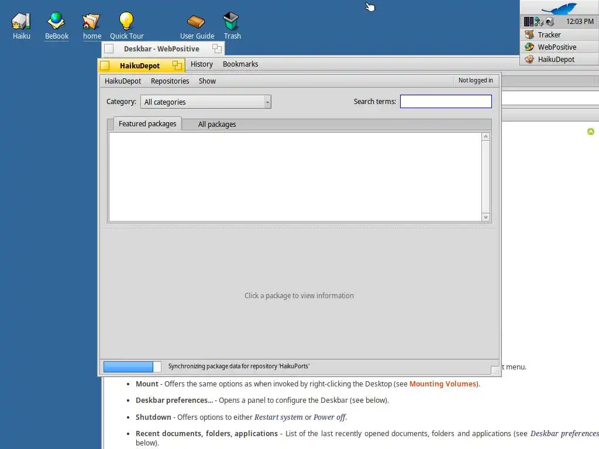
Task: Switch to All packages tab
Action: coord(217,125)
